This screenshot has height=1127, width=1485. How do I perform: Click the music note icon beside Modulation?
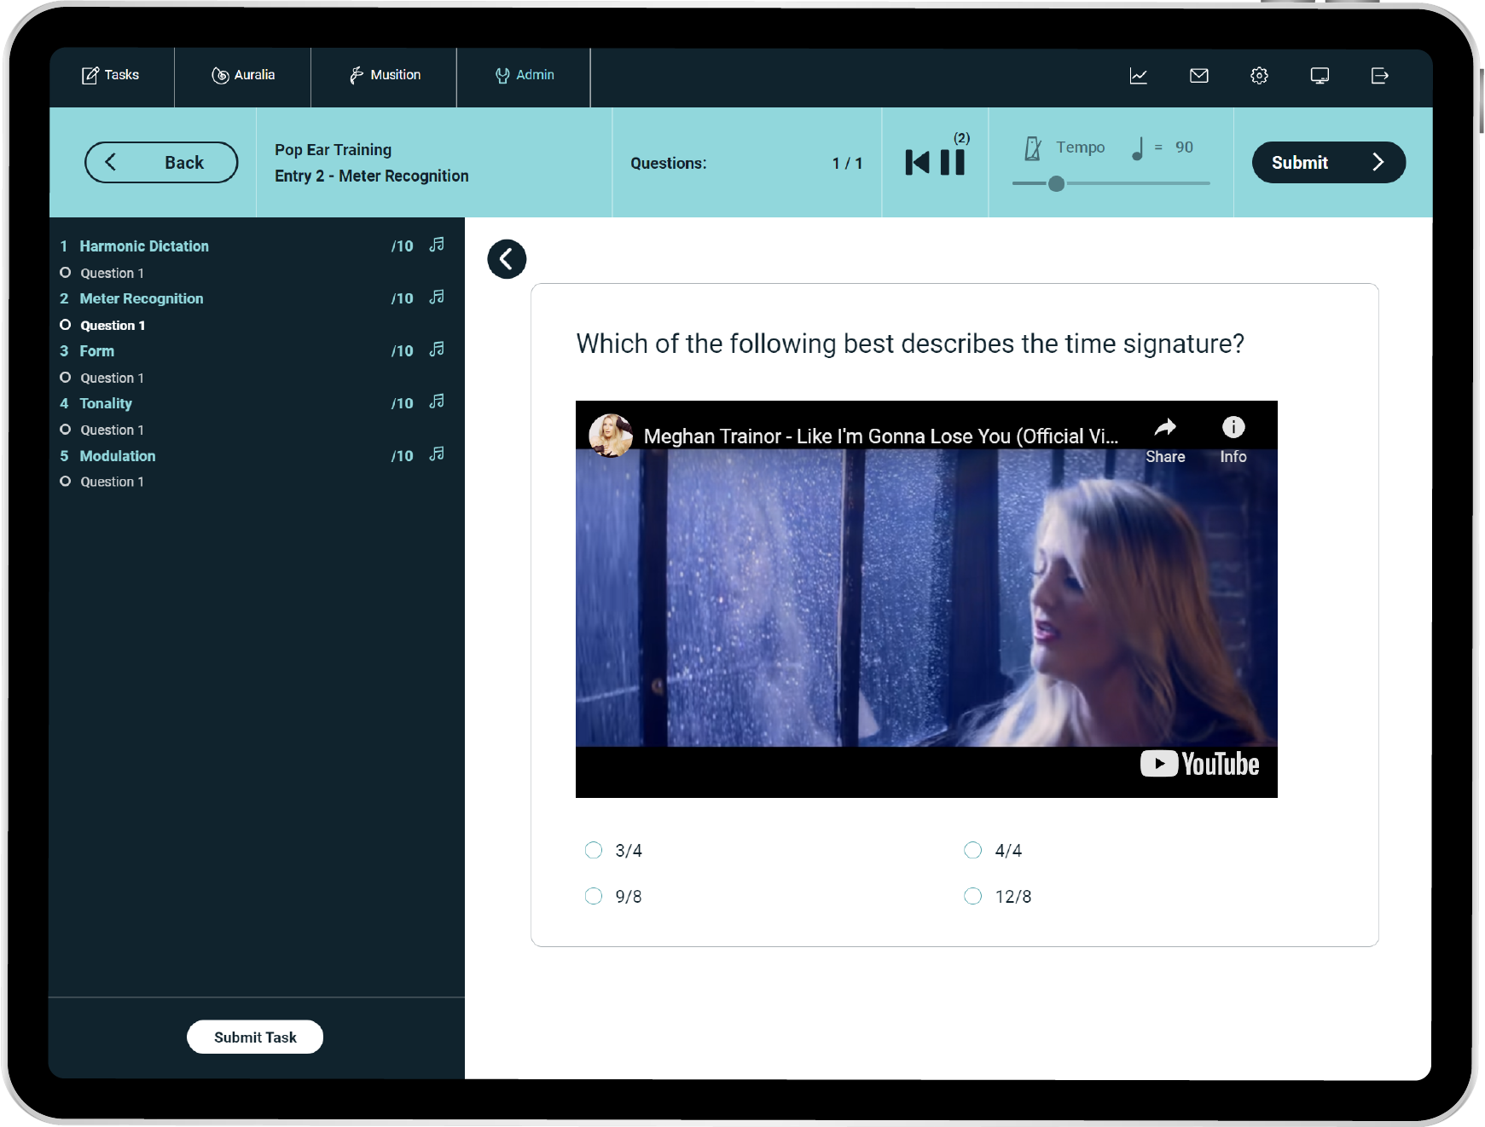pos(437,454)
